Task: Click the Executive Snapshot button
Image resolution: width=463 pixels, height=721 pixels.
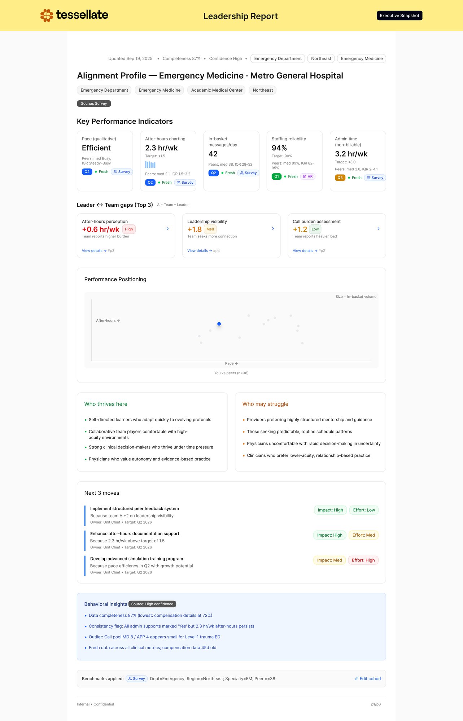Action: [399, 16]
